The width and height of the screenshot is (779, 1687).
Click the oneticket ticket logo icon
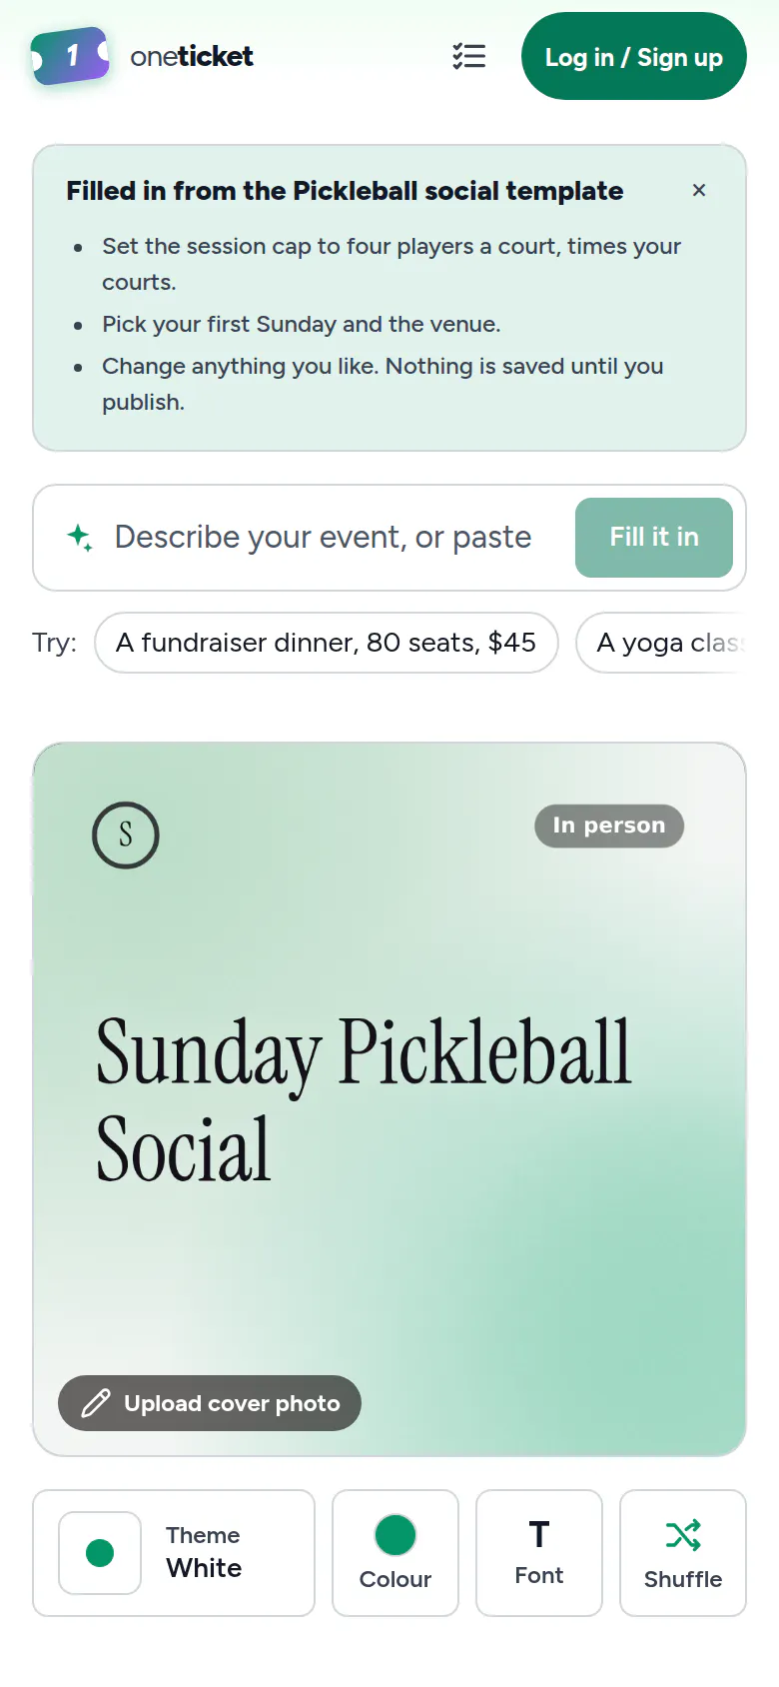click(70, 56)
